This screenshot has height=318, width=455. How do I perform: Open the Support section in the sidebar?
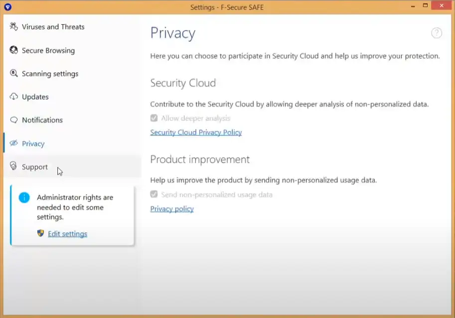[34, 167]
